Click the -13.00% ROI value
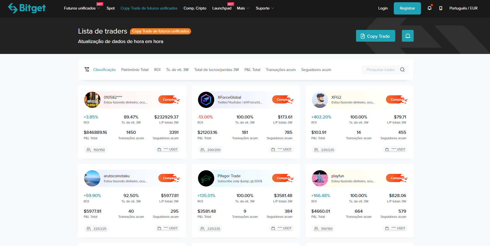Image resolution: width=490 pixels, height=246 pixels. tap(205, 117)
